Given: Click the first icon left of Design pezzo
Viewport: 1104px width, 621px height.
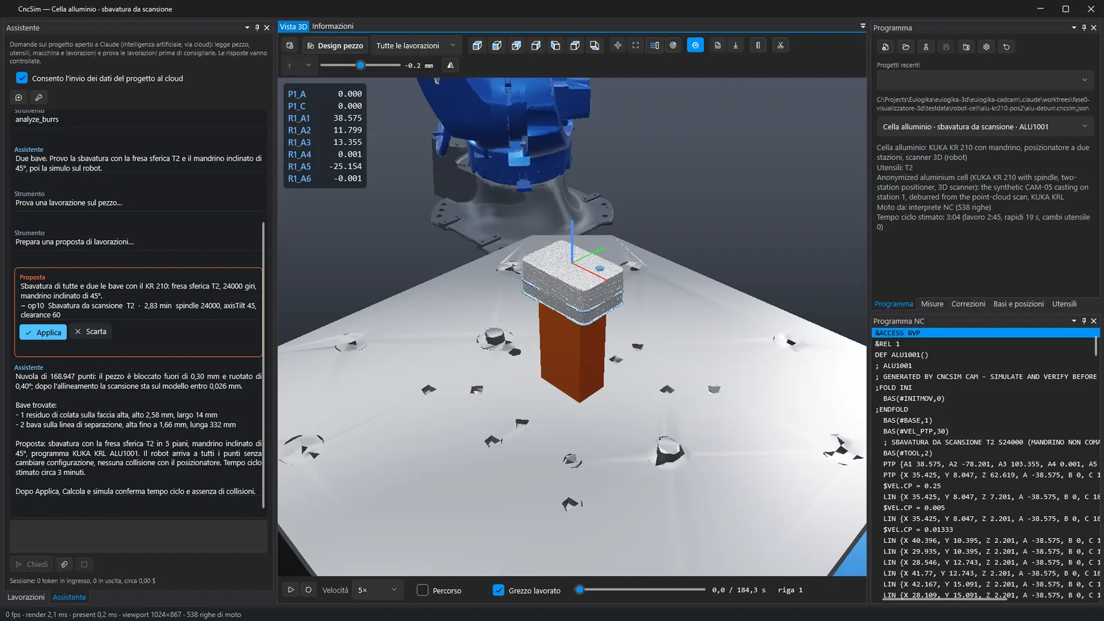Looking at the screenshot, I should [x=290, y=46].
